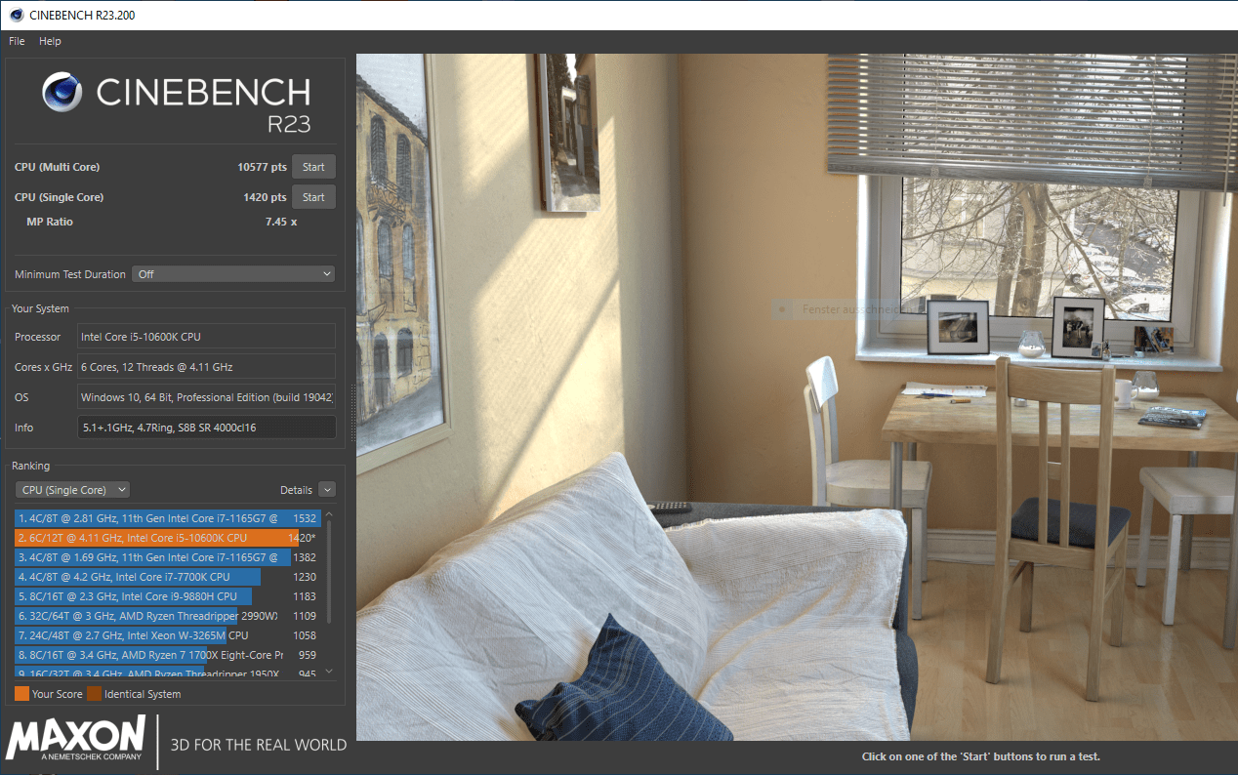Expand the ranking Details chevron
The image size is (1238, 775).
pyautogui.click(x=327, y=490)
